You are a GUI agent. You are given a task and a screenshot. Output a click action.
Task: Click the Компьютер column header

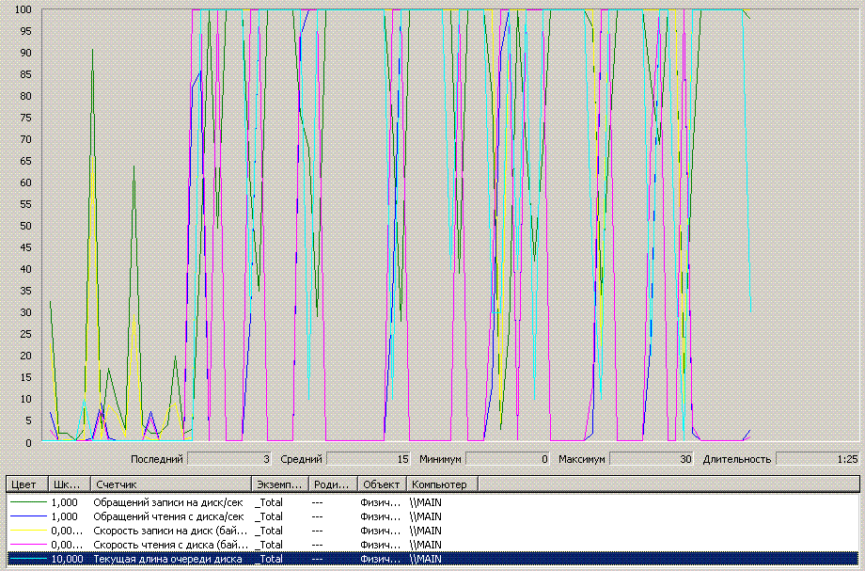tap(442, 484)
